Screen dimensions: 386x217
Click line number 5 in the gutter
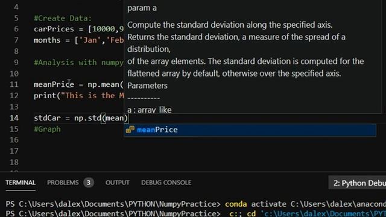(x=16, y=18)
